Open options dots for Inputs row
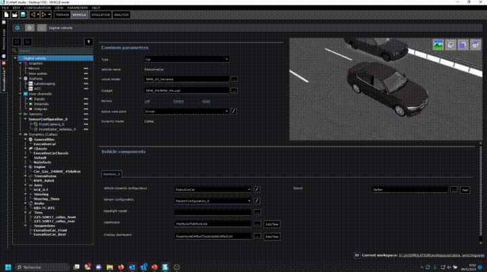487x272 pixels. [x=86, y=99]
